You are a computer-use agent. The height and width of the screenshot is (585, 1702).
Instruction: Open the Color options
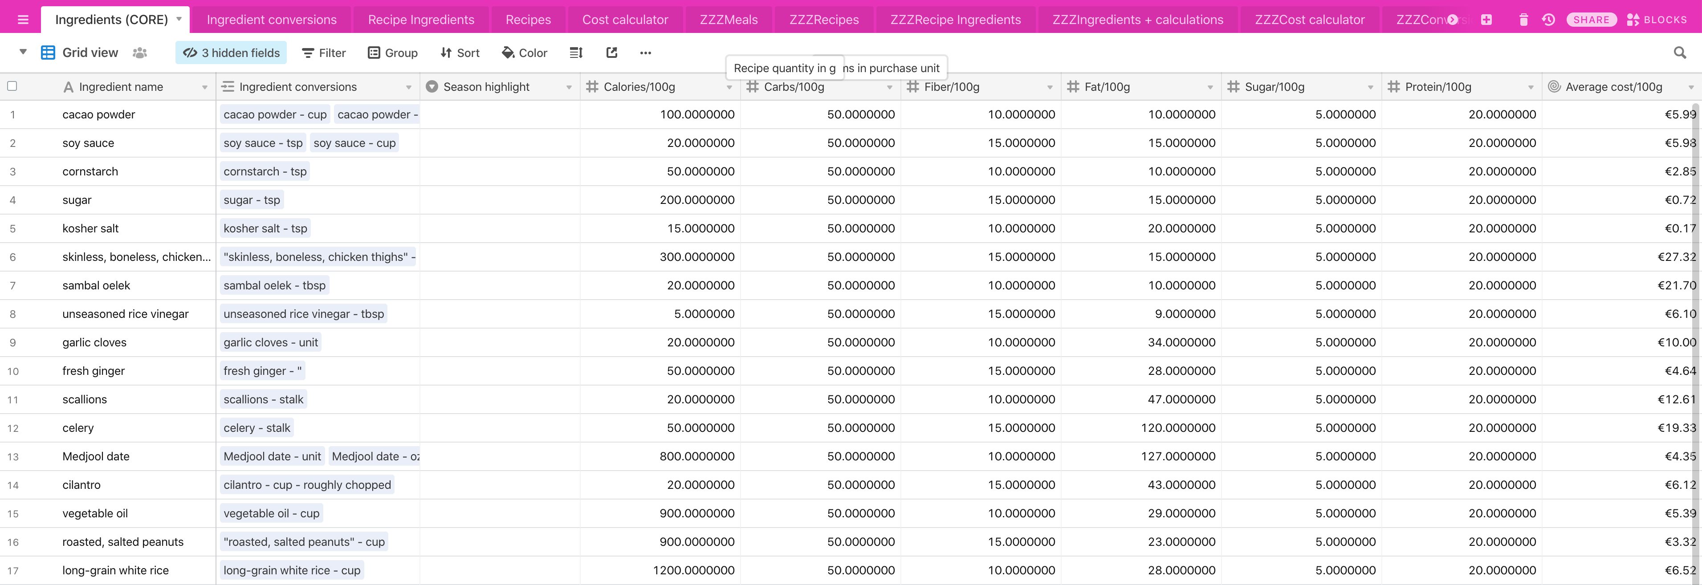(x=525, y=53)
